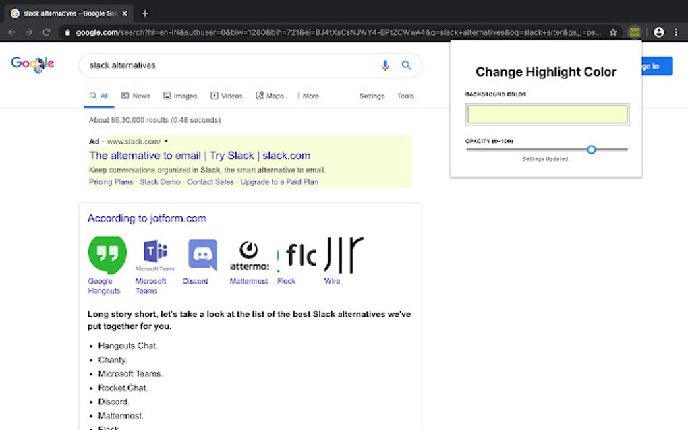This screenshot has width=688, height=430.
Task: Bookmark the page with the star icon
Action: pos(612,32)
